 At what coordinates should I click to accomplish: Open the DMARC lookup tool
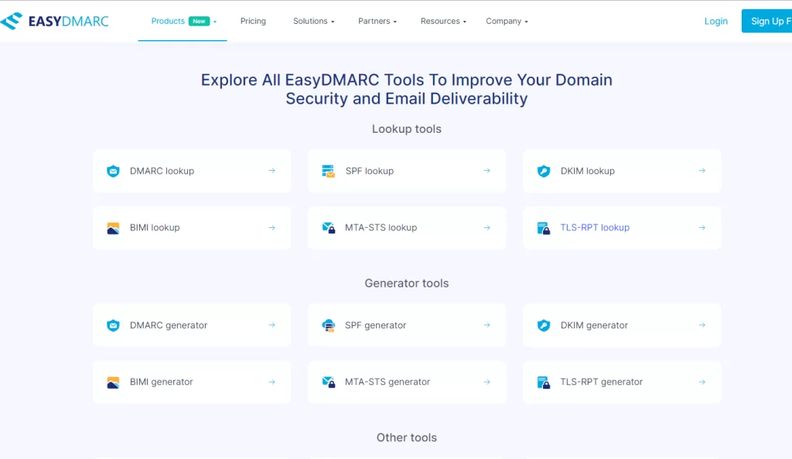[x=192, y=171]
